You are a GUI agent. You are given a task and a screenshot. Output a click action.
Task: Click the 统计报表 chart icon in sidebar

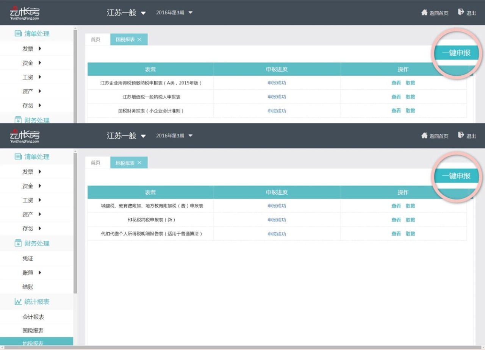pyautogui.click(x=18, y=302)
